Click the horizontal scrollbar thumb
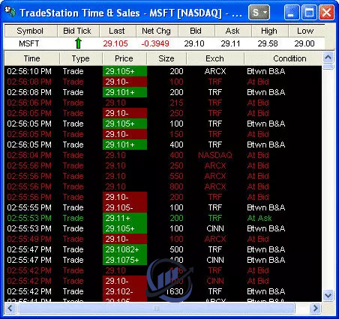 pos(156,308)
